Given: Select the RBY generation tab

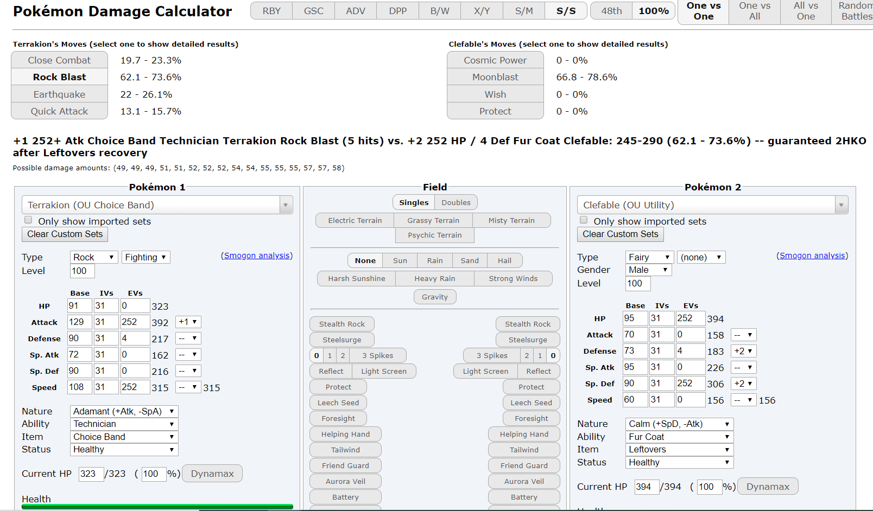Looking at the screenshot, I should point(271,11).
